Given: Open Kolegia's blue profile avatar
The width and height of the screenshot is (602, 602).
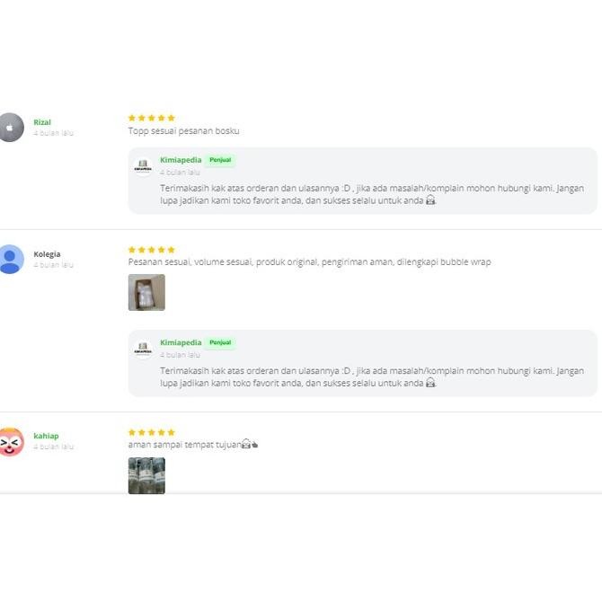Looking at the screenshot, I should [x=10, y=260].
